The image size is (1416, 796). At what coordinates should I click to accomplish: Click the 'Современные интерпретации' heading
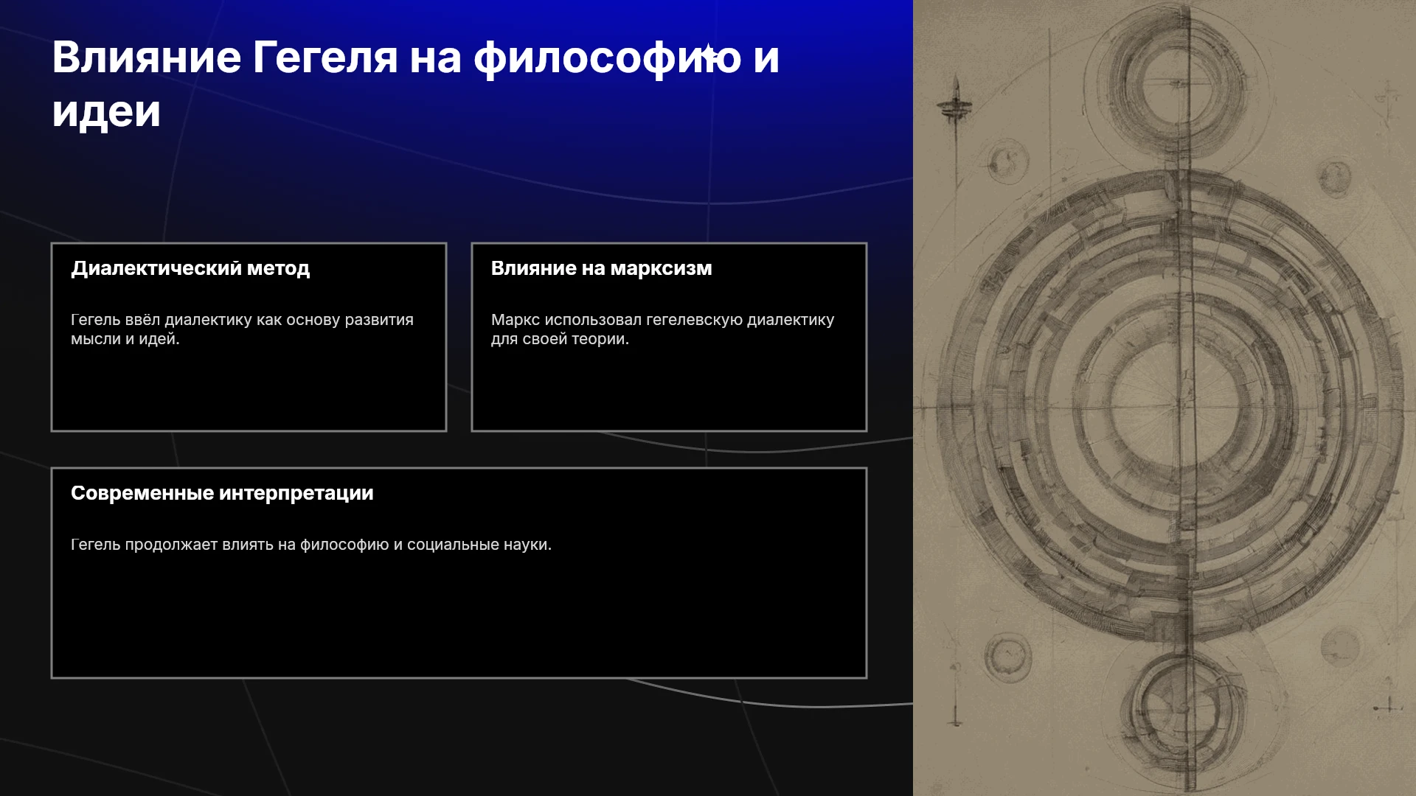tap(222, 493)
